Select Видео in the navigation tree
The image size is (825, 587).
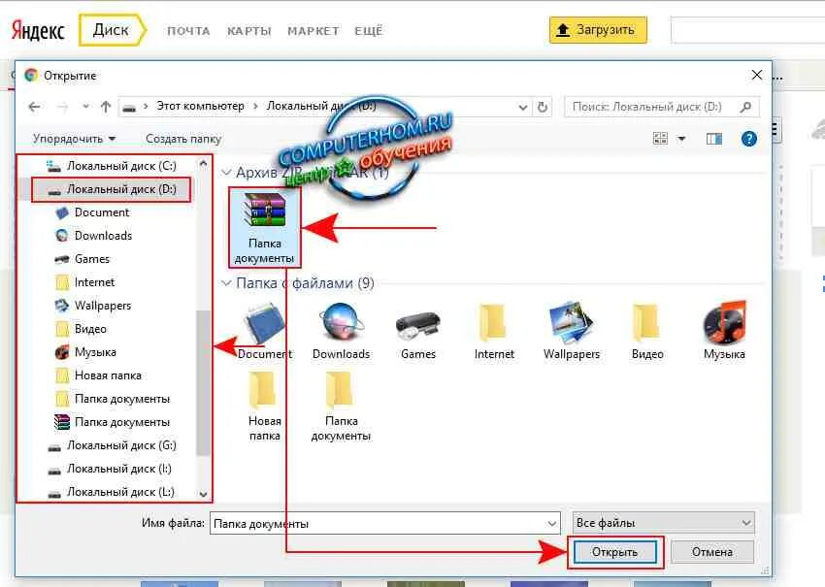point(81,329)
